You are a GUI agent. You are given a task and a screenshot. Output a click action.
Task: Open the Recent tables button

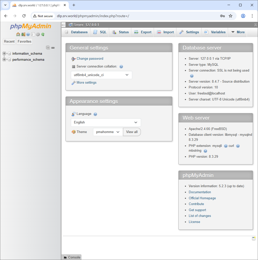tap(9, 42)
